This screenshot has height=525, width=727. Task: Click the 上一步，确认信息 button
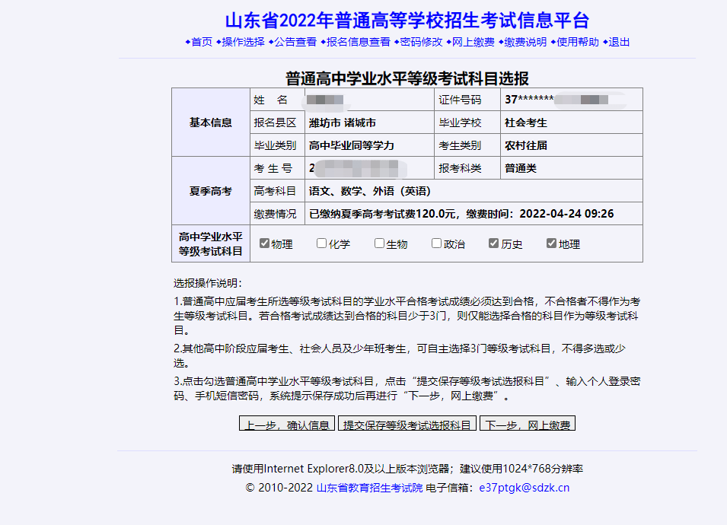tap(287, 423)
